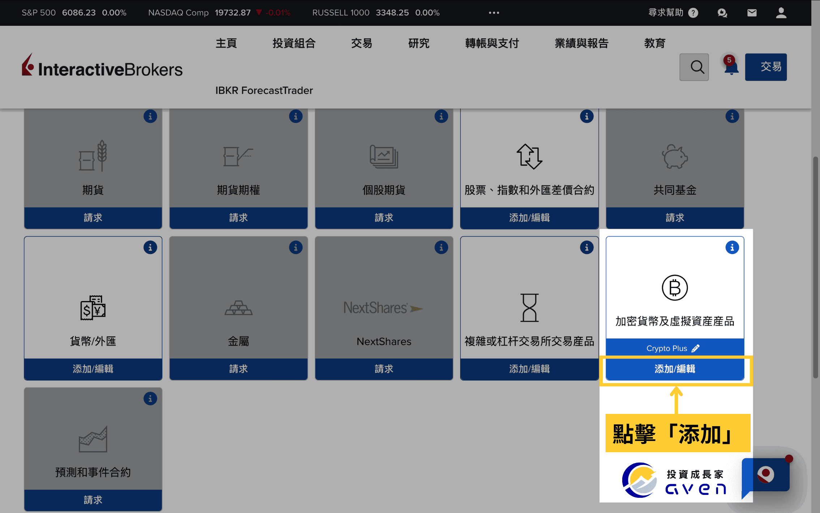Click the help question mark beside 尋求幫助

pos(693,13)
